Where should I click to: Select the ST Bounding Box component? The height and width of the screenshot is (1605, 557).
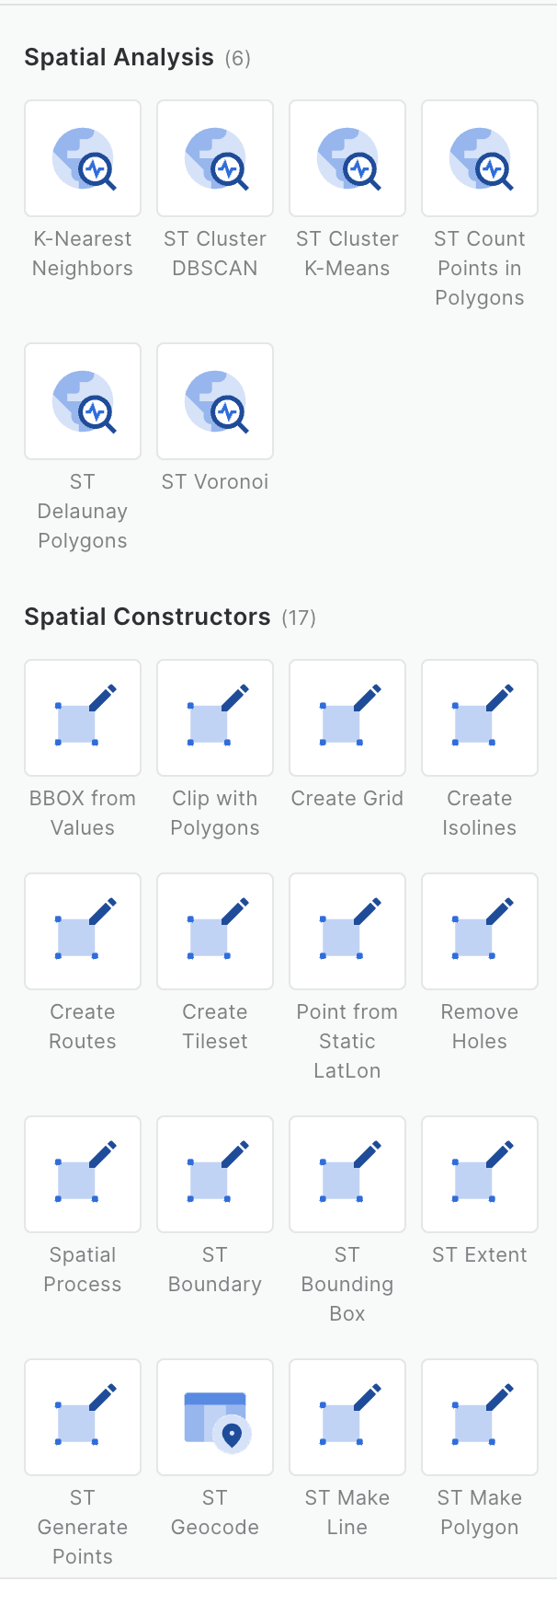(x=347, y=1174)
